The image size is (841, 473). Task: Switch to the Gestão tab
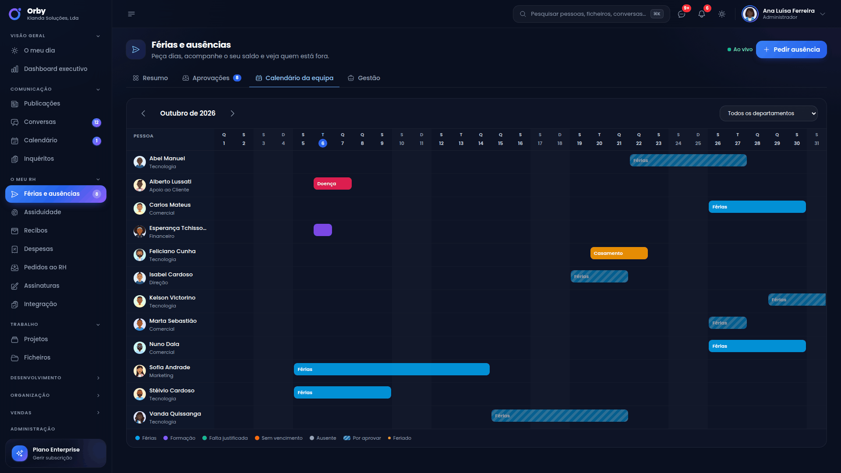click(364, 78)
